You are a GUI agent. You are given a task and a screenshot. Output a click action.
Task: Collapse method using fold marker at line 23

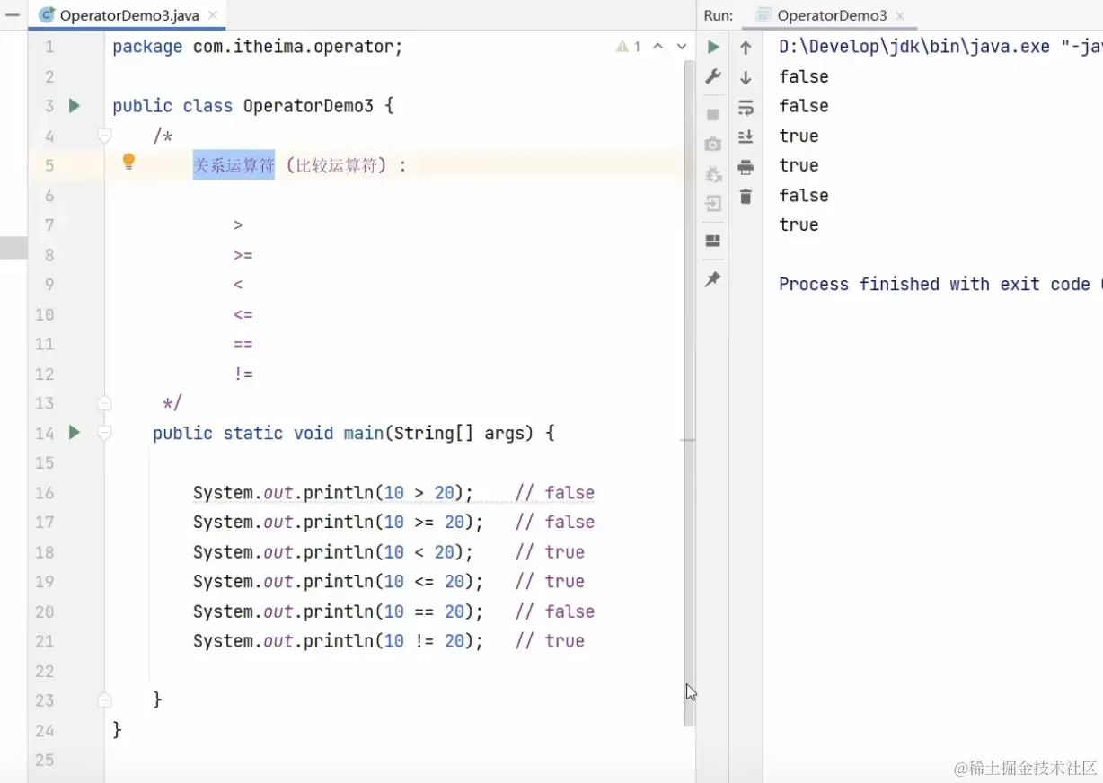(104, 699)
